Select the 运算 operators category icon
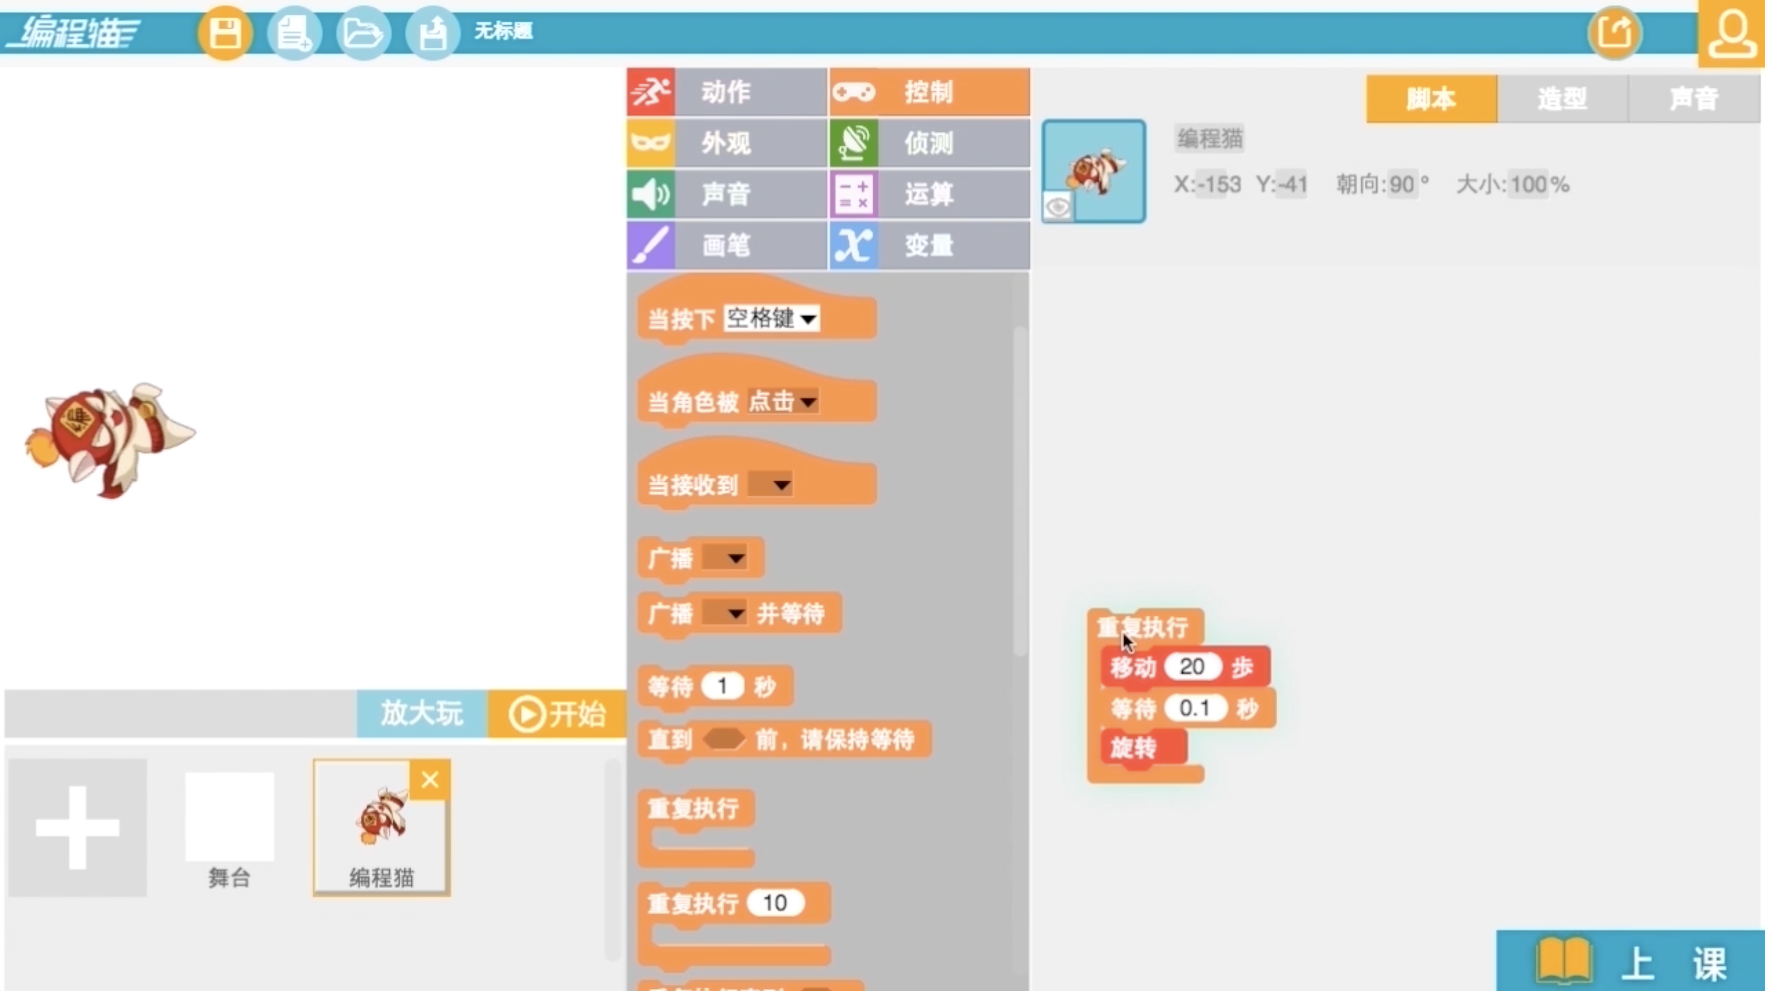1765x991 pixels. tap(854, 194)
